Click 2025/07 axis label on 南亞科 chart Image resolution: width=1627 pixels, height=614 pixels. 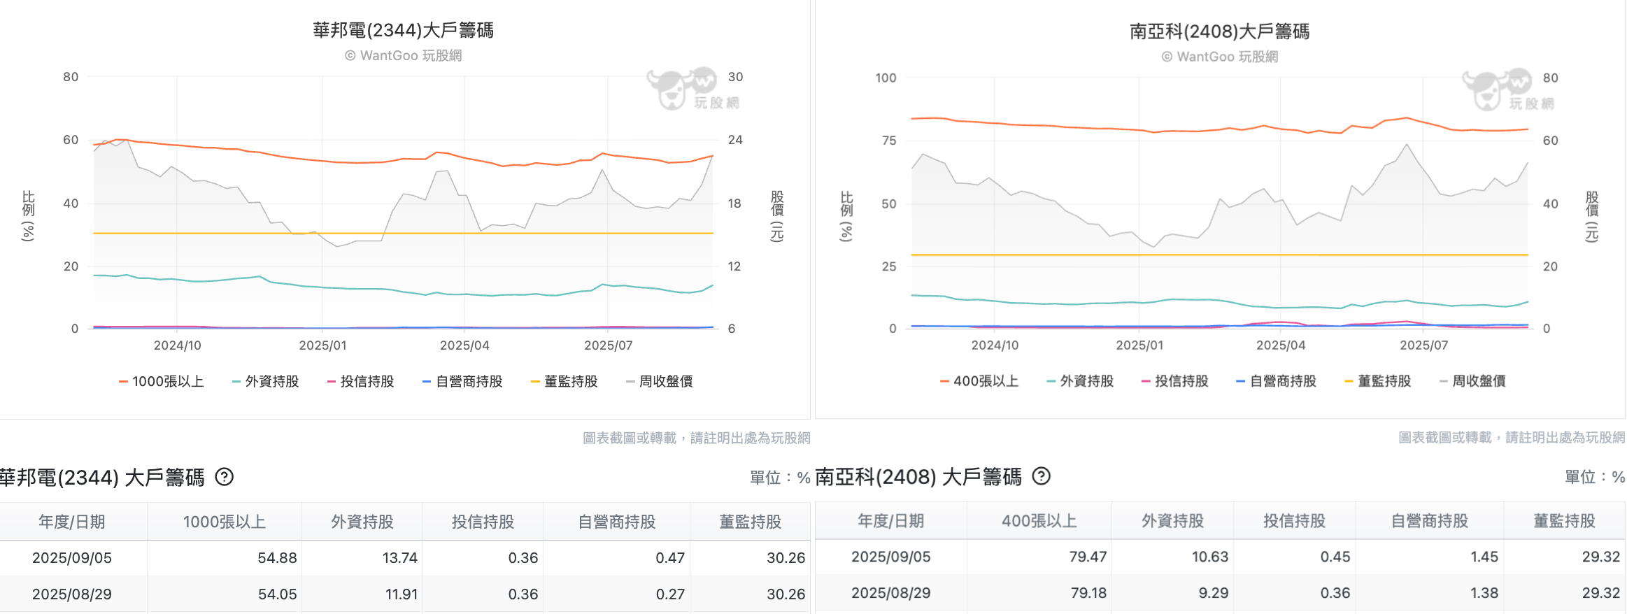click(1424, 345)
